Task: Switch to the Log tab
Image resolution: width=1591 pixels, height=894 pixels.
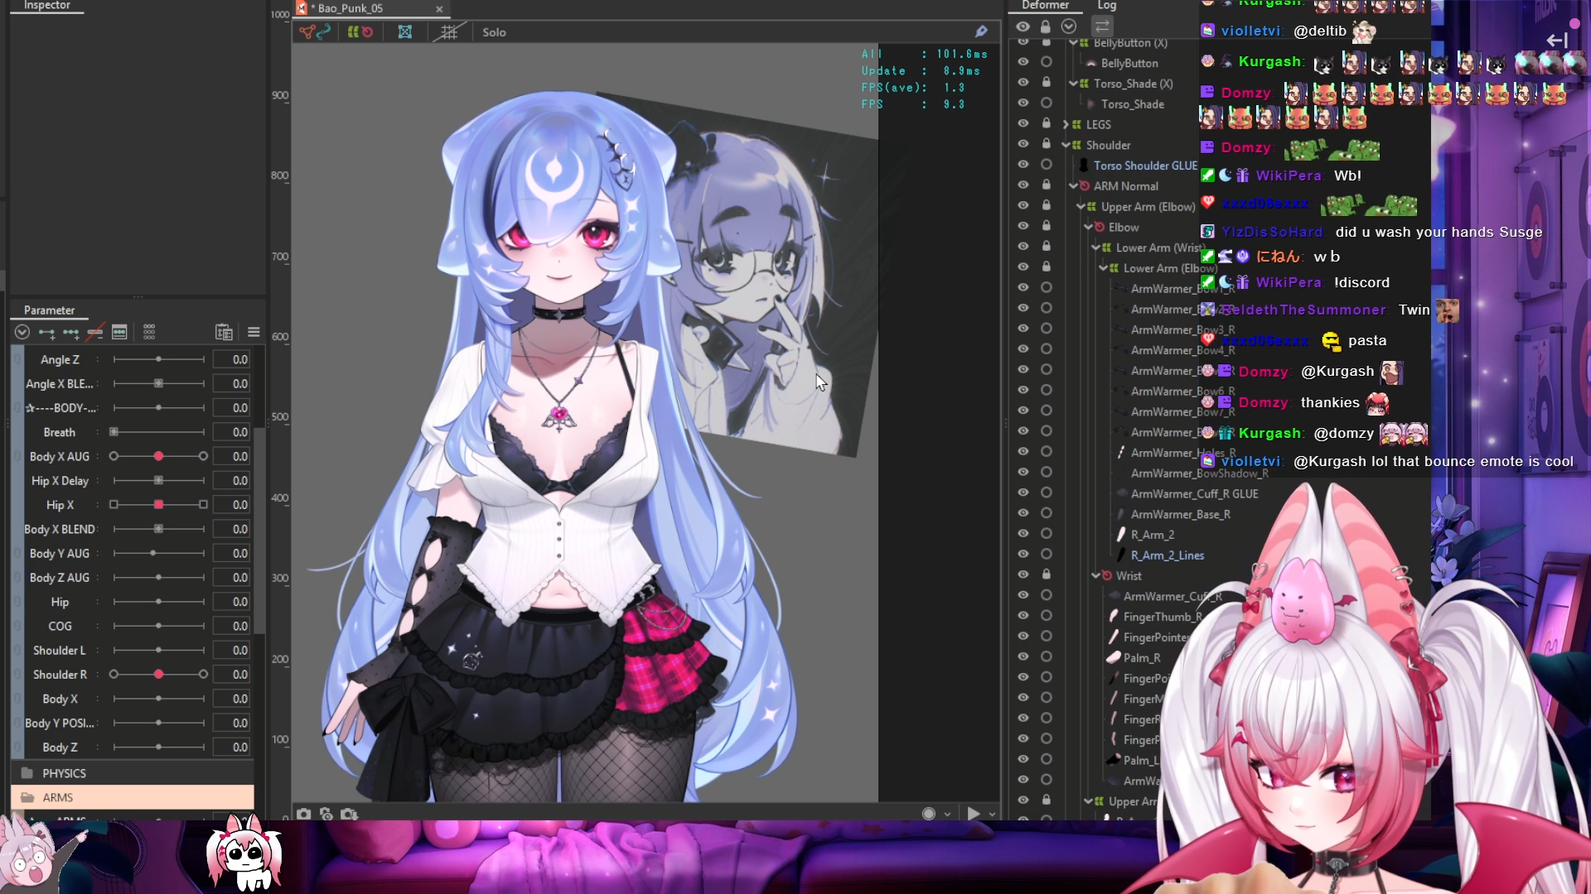Action: (1107, 6)
